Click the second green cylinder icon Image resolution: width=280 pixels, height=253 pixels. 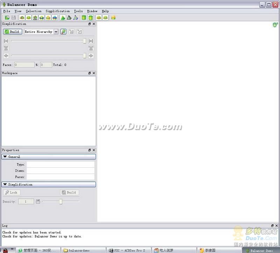[91, 17]
